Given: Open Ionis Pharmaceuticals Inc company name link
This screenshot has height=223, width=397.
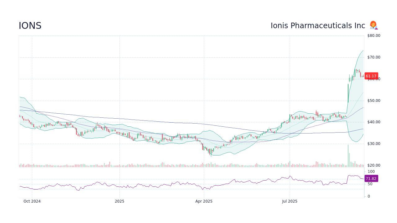Looking at the screenshot, I should [318, 25].
